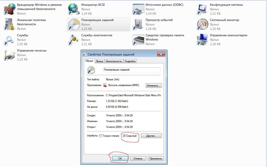Select the Средство проверки памяти Windows chip icon
This screenshot has height=167, width=267.
138,40
